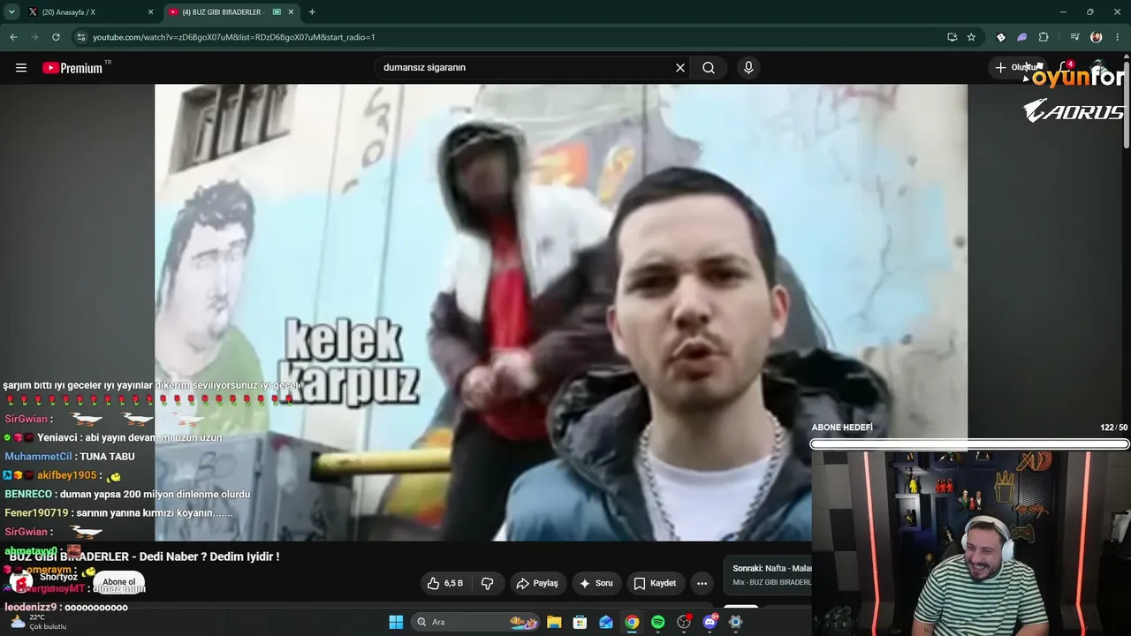Screen dimensions: 1131x636
Task: Install app icon in address bar
Action: (952, 37)
